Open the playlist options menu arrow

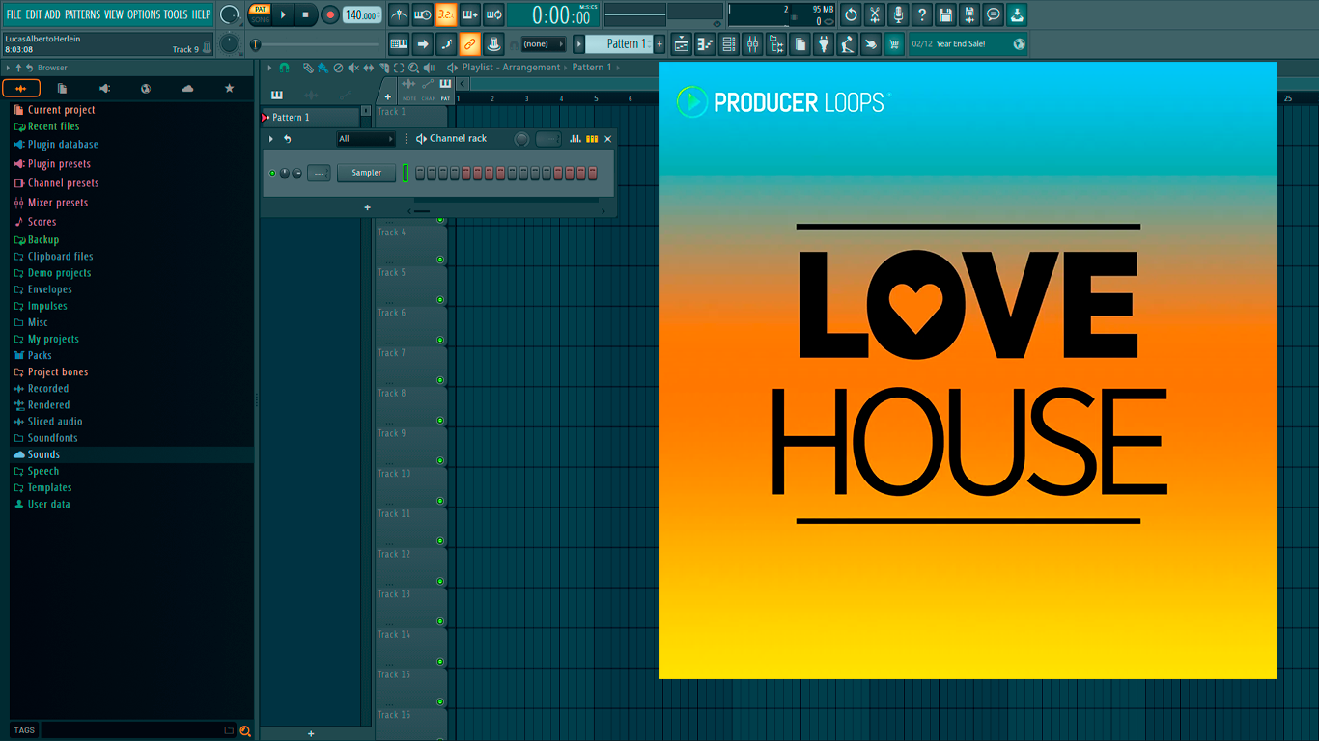click(270, 68)
